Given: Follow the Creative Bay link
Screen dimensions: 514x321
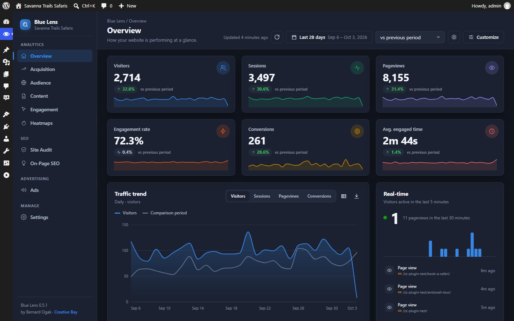Looking at the screenshot, I should click(66, 312).
